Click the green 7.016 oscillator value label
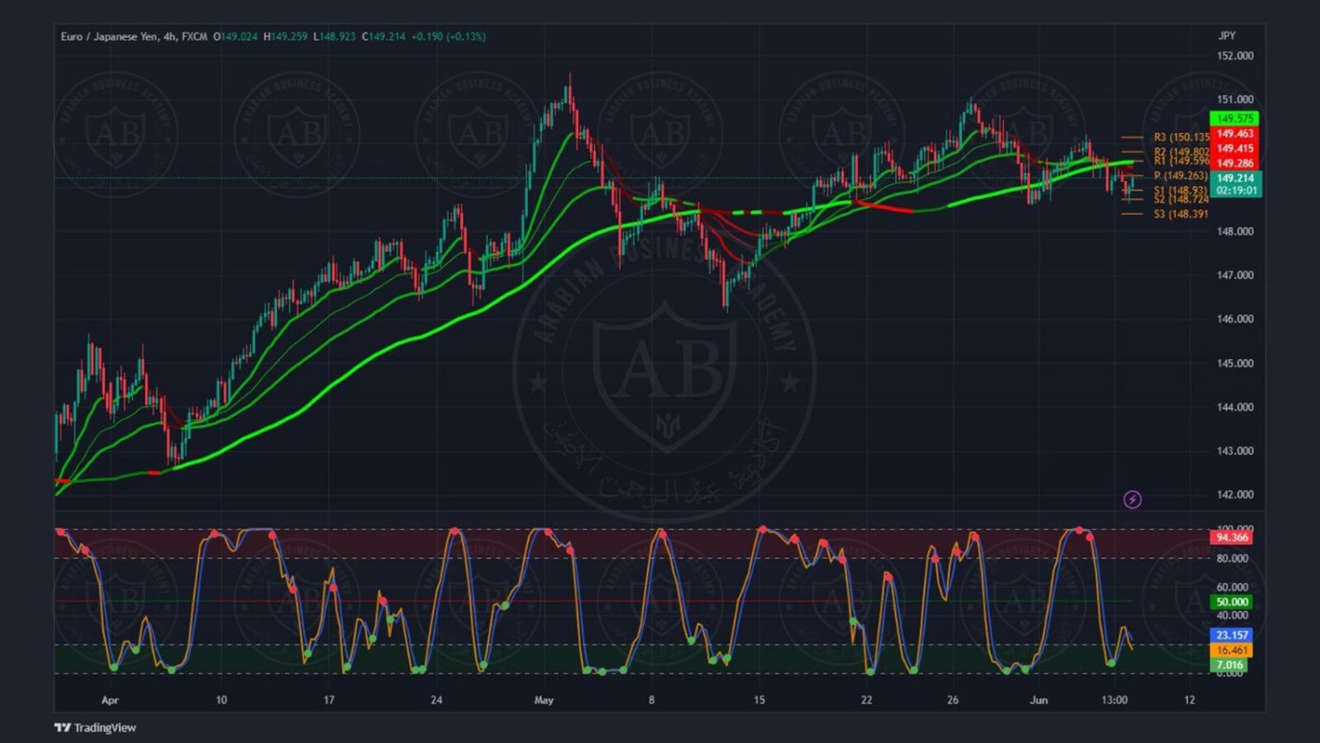Image resolution: width=1320 pixels, height=743 pixels. click(1229, 666)
